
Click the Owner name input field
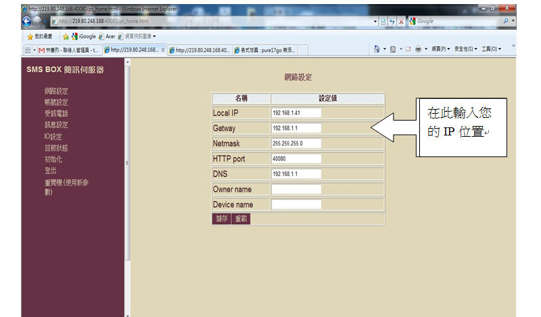coord(296,189)
